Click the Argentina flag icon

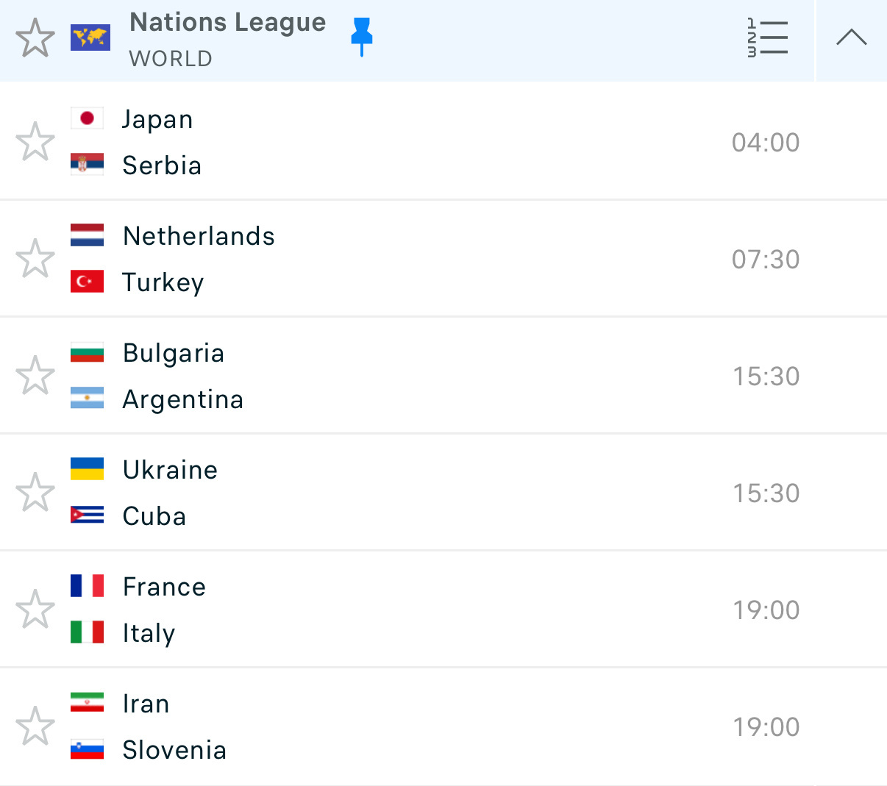click(x=87, y=399)
